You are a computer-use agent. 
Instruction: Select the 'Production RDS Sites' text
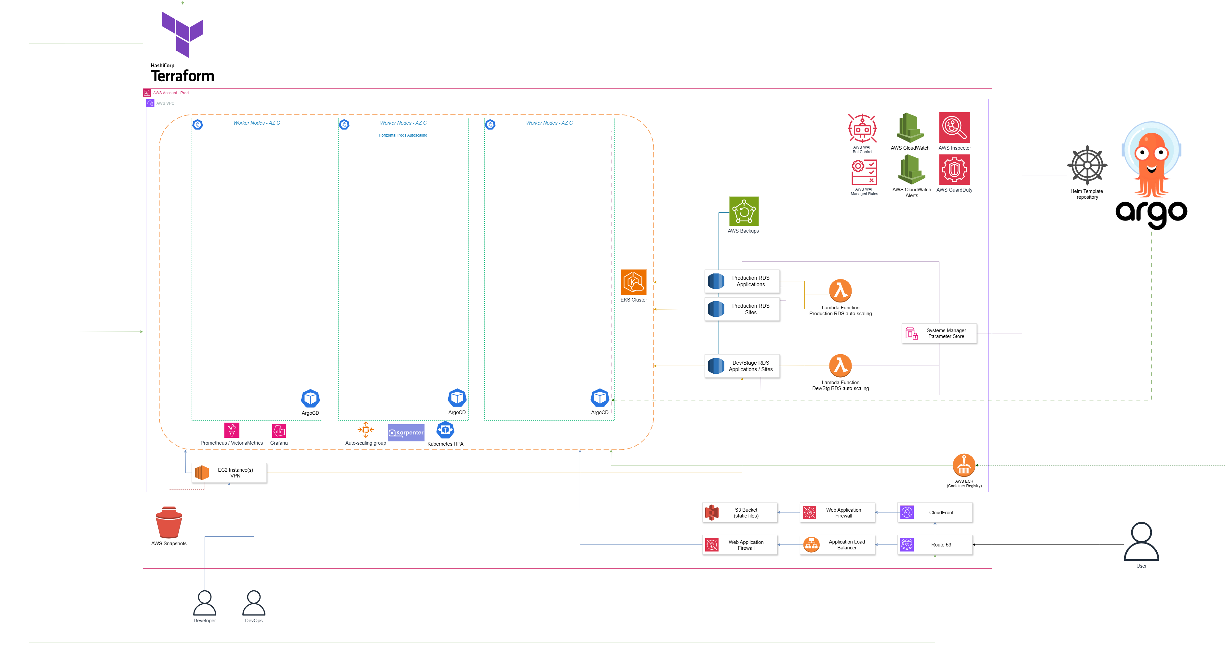pyautogui.click(x=750, y=309)
